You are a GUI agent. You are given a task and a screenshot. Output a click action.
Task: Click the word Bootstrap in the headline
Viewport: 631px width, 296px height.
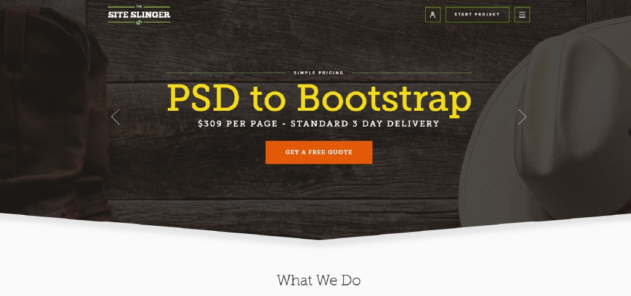[385, 99]
